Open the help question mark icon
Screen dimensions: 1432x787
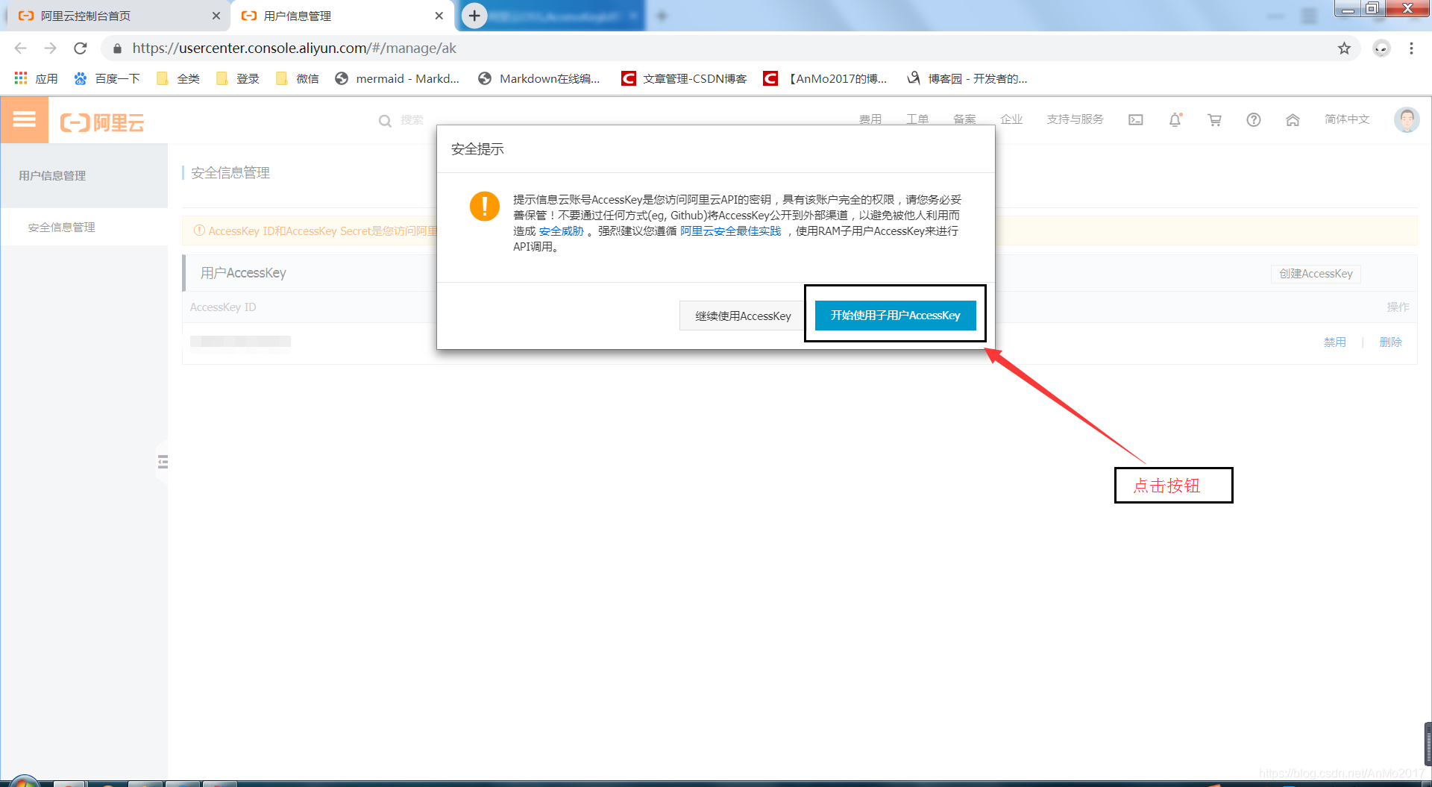[1254, 119]
